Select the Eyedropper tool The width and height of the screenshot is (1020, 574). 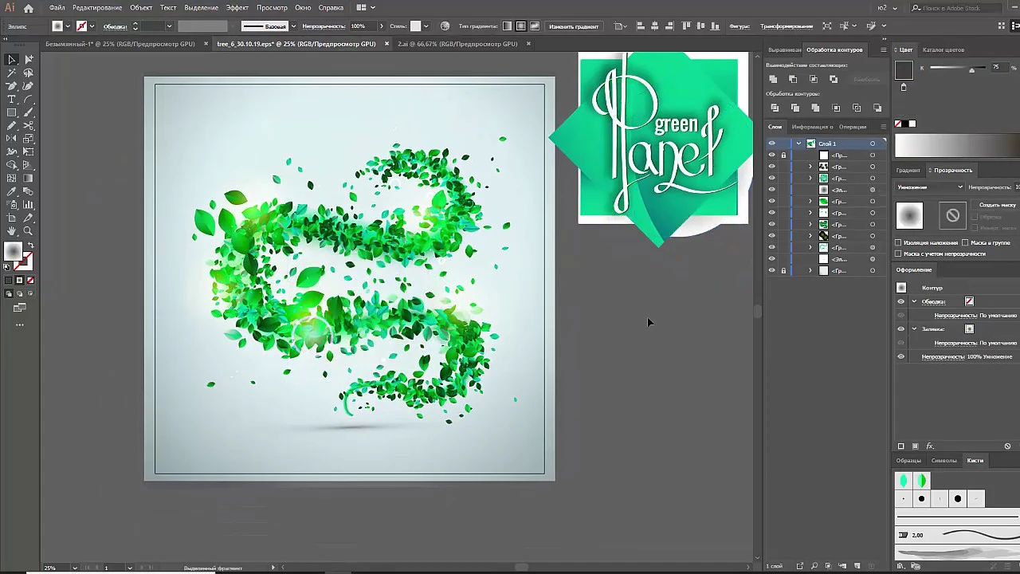(11, 191)
